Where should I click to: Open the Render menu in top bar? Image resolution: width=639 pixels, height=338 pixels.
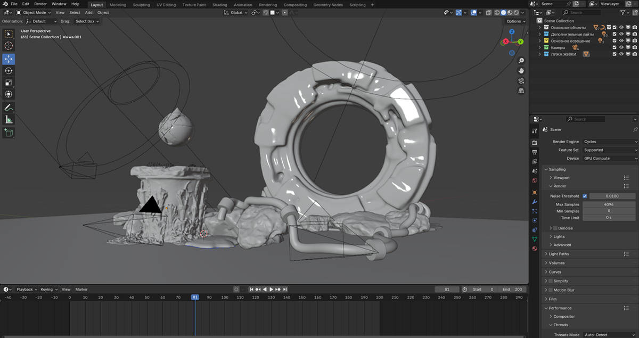pyautogui.click(x=40, y=4)
